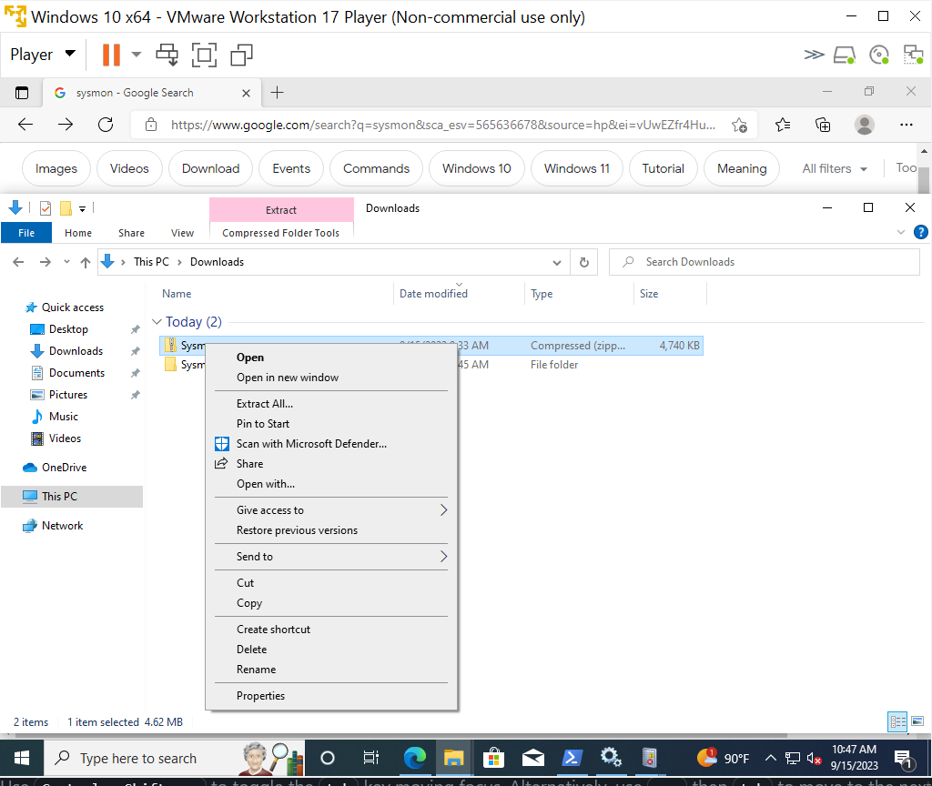
Task: Collapse the Today group in Downloads
Action: (x=157, y=322)
